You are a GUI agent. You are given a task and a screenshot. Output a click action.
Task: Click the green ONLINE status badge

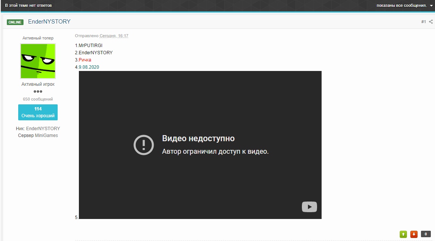point(15,22)
